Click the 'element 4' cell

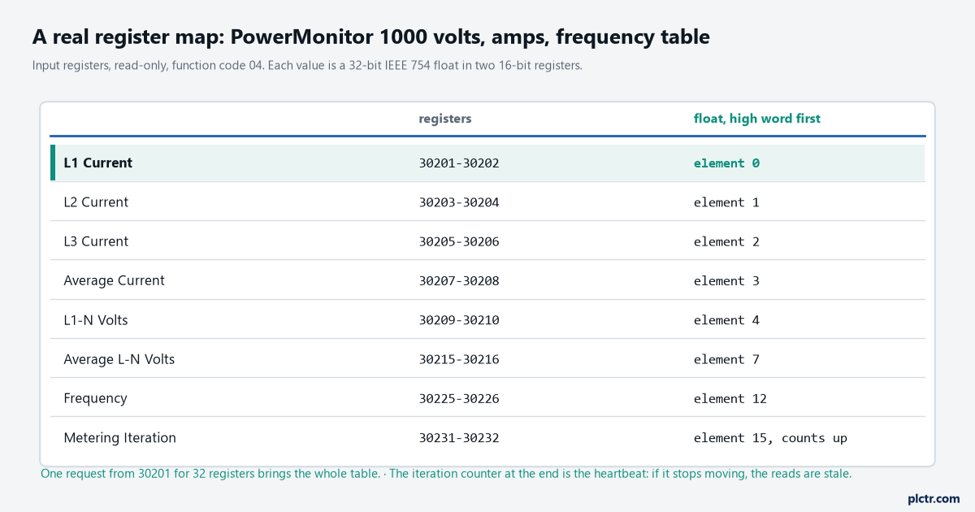726,320
